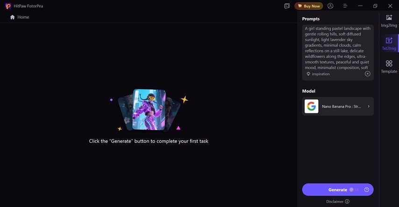Click the Home house icon
Viewport: 399px width, 207px height.
pyautogui.click(x=12, y=17)
